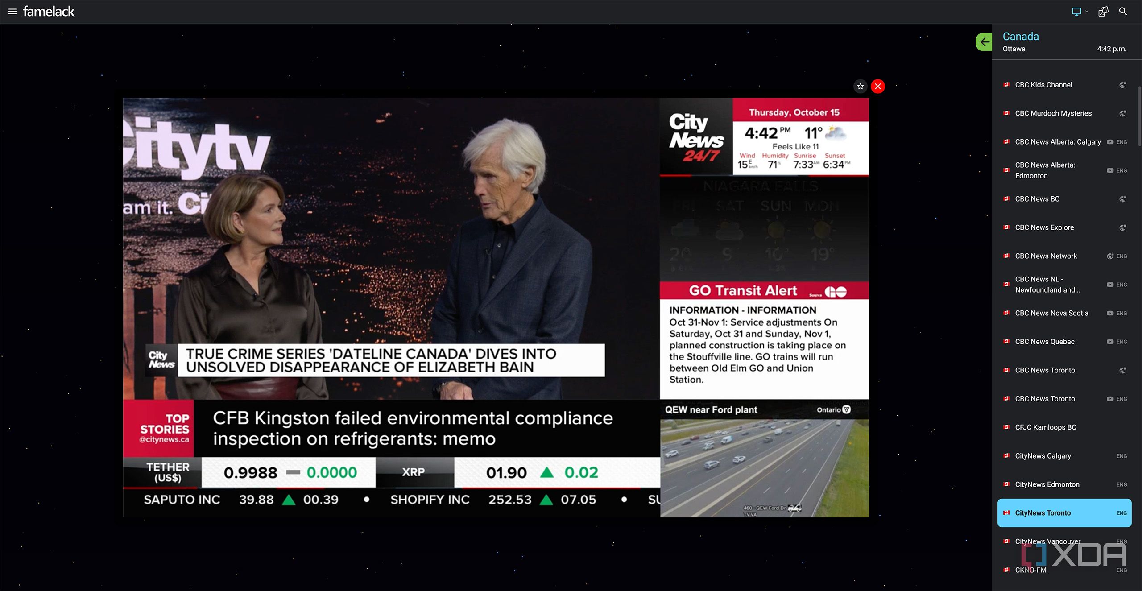Click the famelack logo text
Image resolution: width=1142 pixels, height=591 pixels.
pos(49,11)
